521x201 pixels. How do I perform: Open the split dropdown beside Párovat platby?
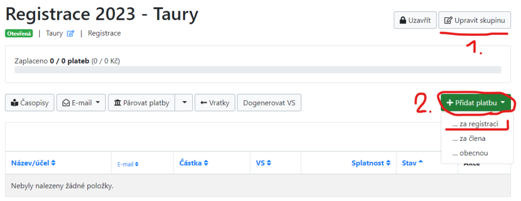(x=184, y=103)
